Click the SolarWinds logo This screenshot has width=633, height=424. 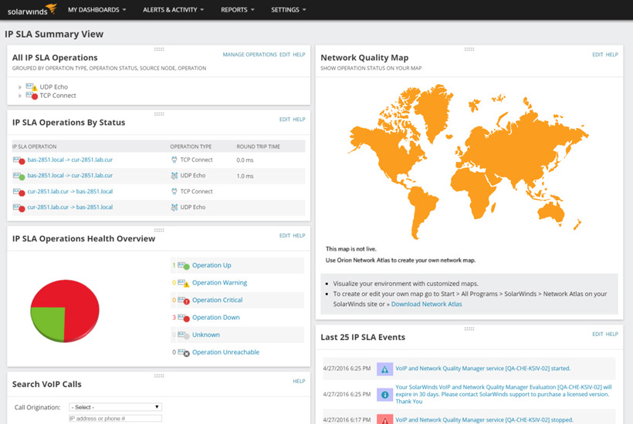[32, 10]
